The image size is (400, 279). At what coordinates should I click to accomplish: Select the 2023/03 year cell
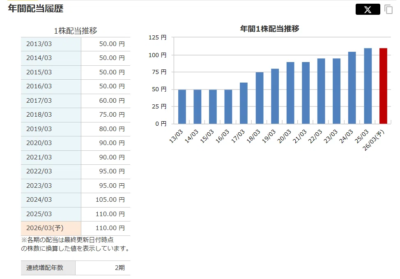click(x=51, y=186)
